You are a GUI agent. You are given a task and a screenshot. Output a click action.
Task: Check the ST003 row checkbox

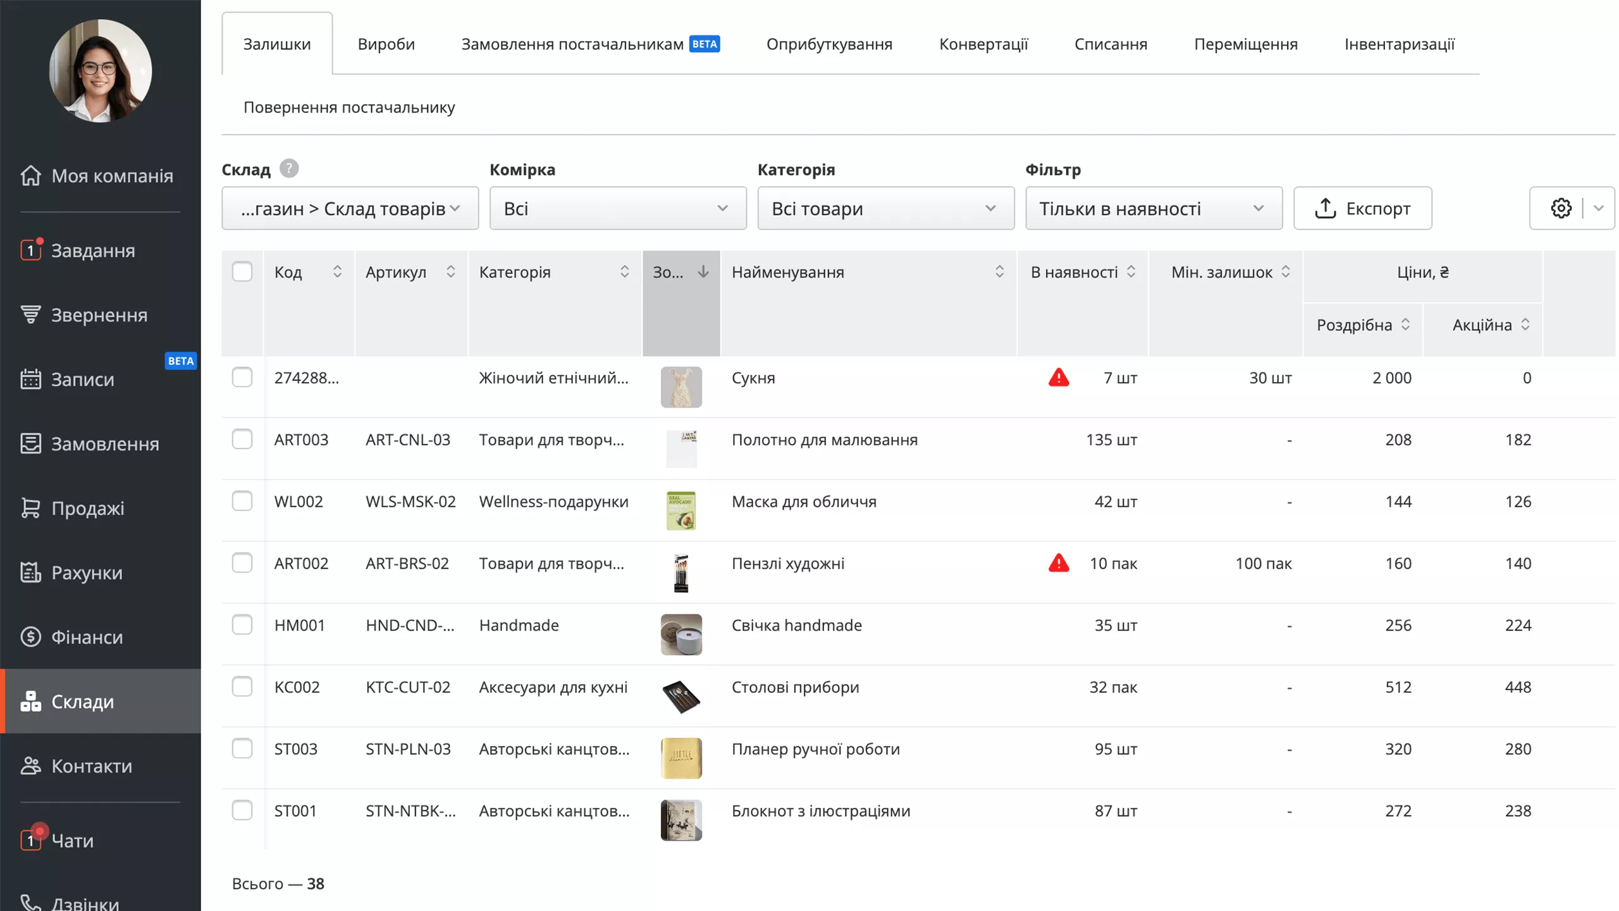point(242,748)
